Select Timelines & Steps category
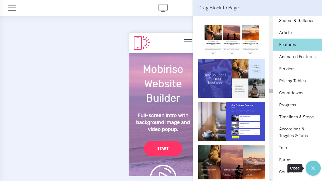Image resolution: width=322 pixels, height=181 pixels. (296, 117)
